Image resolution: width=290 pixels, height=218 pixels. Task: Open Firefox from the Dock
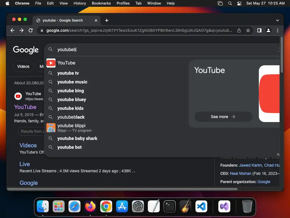90,206
